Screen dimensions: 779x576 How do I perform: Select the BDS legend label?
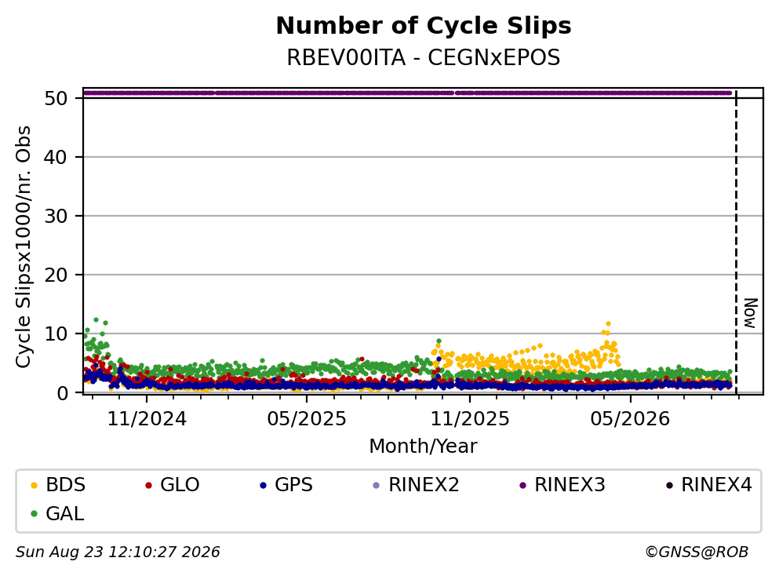tap(66, 485)
